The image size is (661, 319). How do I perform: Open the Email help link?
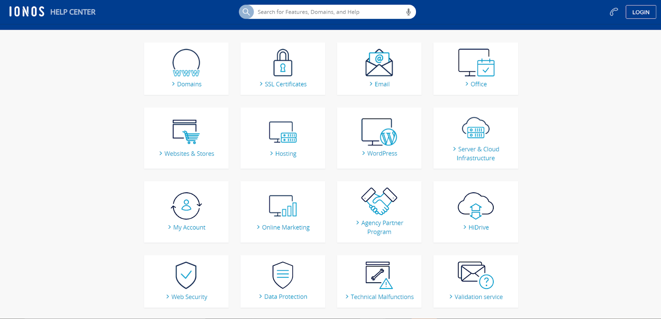click(x=379, y=84)
